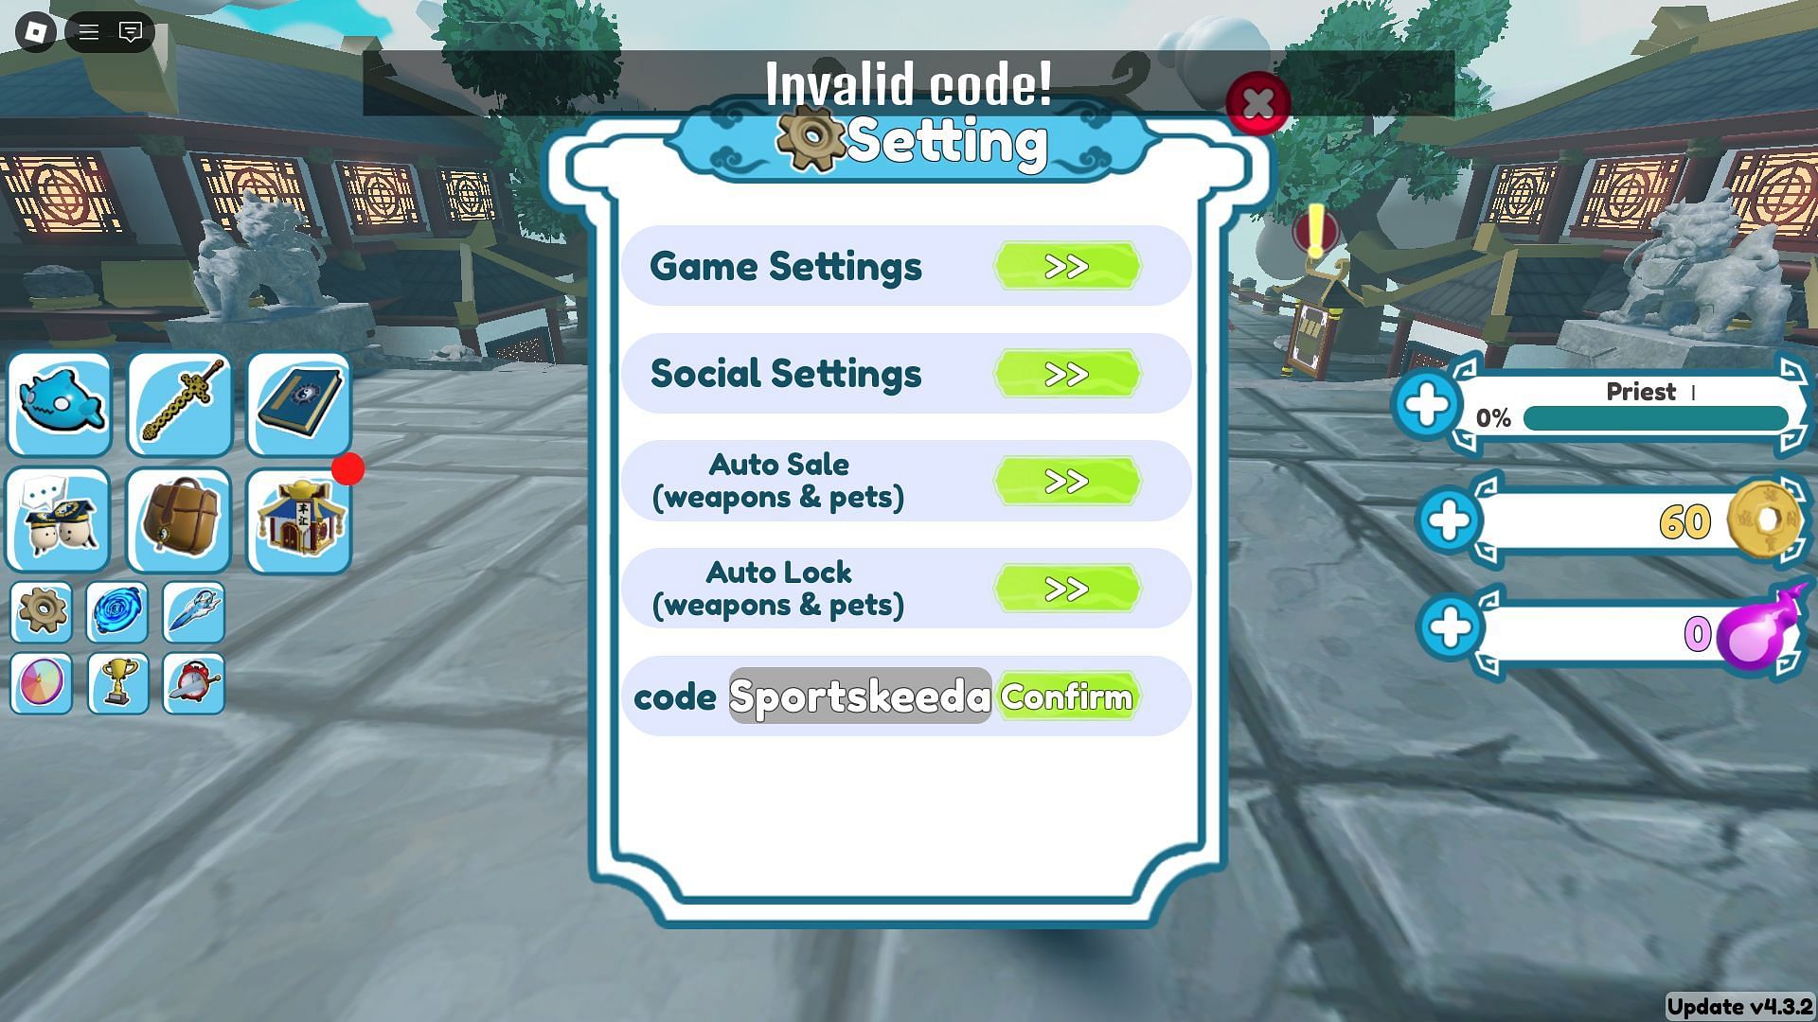Click the fish/pet icon in inventory
The image size is (1818, 1022).
coord(60,403)
